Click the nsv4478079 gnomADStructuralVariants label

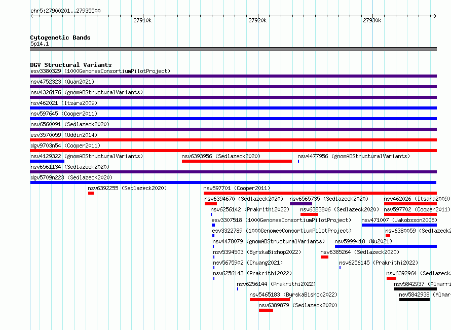click(269, 241)
